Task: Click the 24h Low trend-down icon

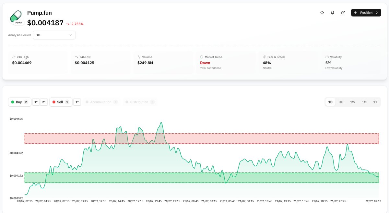Action: 77,57
